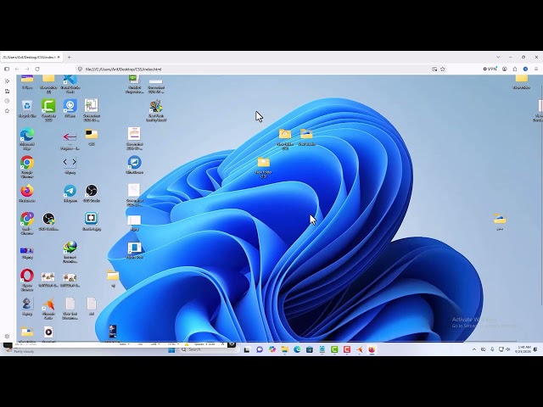Select the Firefox desktop icon
The image size is (543, 407).
[x=27, y=193]
